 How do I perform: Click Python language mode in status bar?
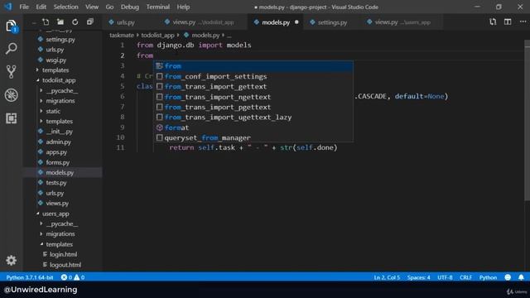[x=488, y=277]
